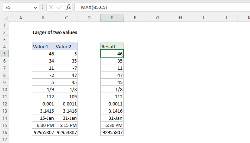Select row 5 header
Viewport: 250px width, 143px height.
(4, 54)
